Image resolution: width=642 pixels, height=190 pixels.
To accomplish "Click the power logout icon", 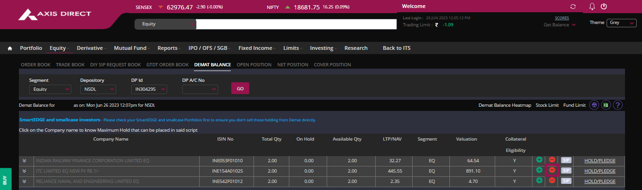I will point(603,7).
